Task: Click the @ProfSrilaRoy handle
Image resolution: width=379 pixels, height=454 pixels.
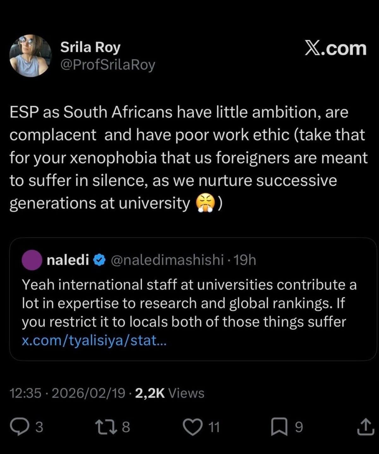Action: pyautogui.click(x=108, y=65)
